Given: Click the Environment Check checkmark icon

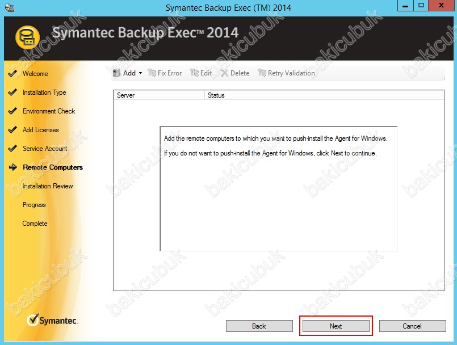Looking at the screenshot, I should [x=12, y=111].
